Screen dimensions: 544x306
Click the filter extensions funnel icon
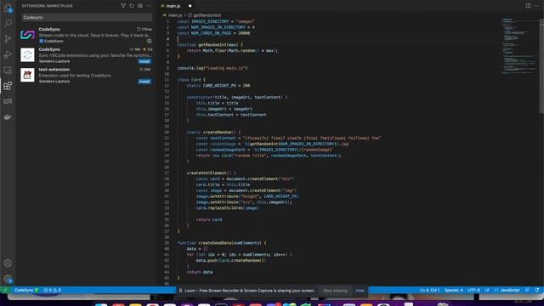coord(123,6)
